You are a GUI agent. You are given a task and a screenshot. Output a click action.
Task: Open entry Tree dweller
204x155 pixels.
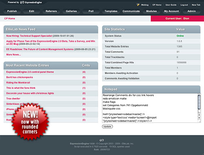pos(13,98)
